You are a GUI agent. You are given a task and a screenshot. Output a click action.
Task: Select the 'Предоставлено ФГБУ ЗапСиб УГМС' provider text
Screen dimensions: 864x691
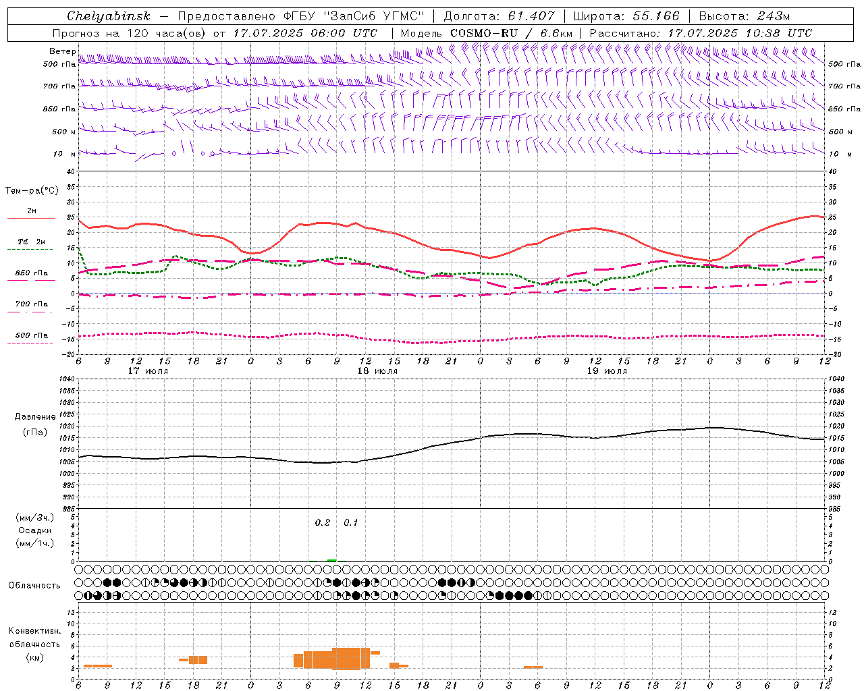(301, 16)
